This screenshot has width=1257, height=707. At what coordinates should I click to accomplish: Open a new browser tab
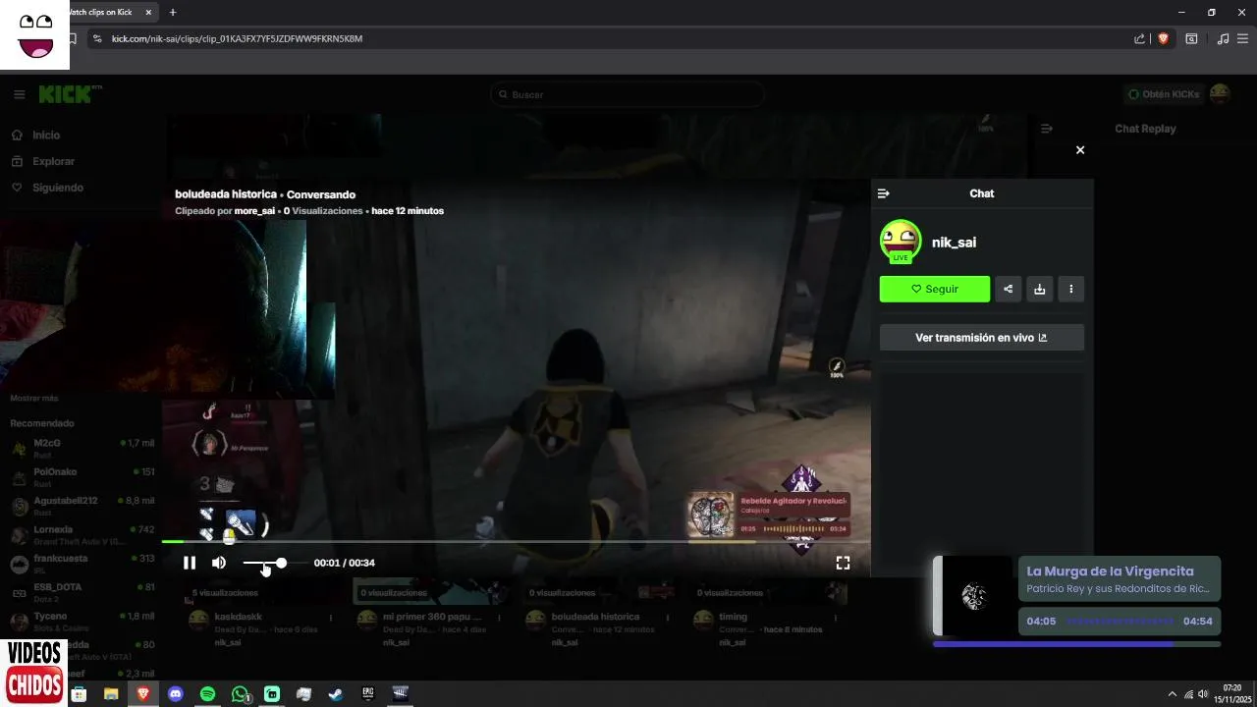[x=173, y=12]
